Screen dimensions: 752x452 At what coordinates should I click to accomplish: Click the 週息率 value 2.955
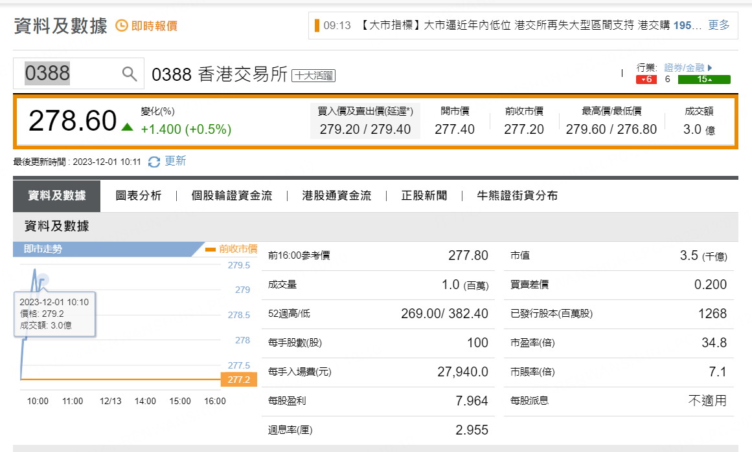472,430
